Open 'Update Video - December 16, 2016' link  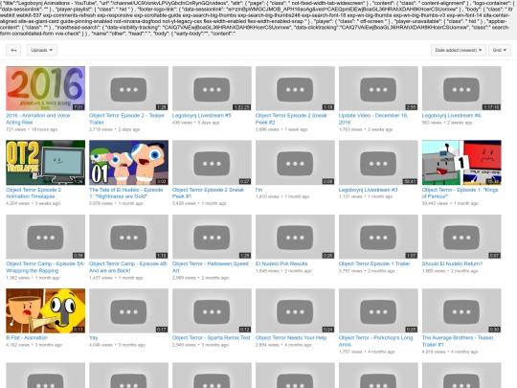373,119
